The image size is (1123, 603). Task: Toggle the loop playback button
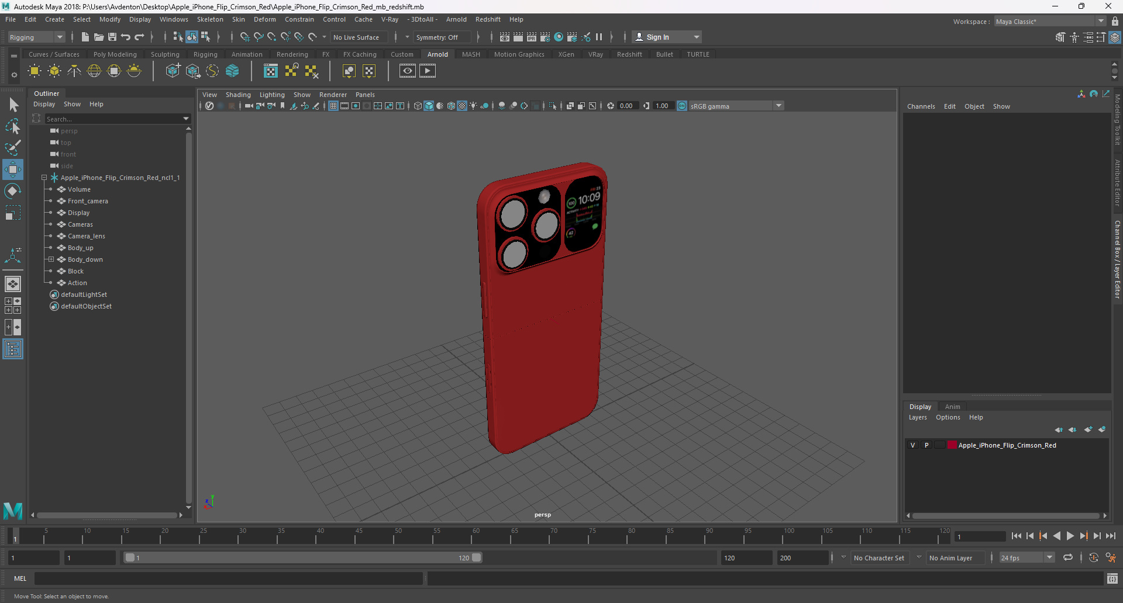coord(1068,557)
